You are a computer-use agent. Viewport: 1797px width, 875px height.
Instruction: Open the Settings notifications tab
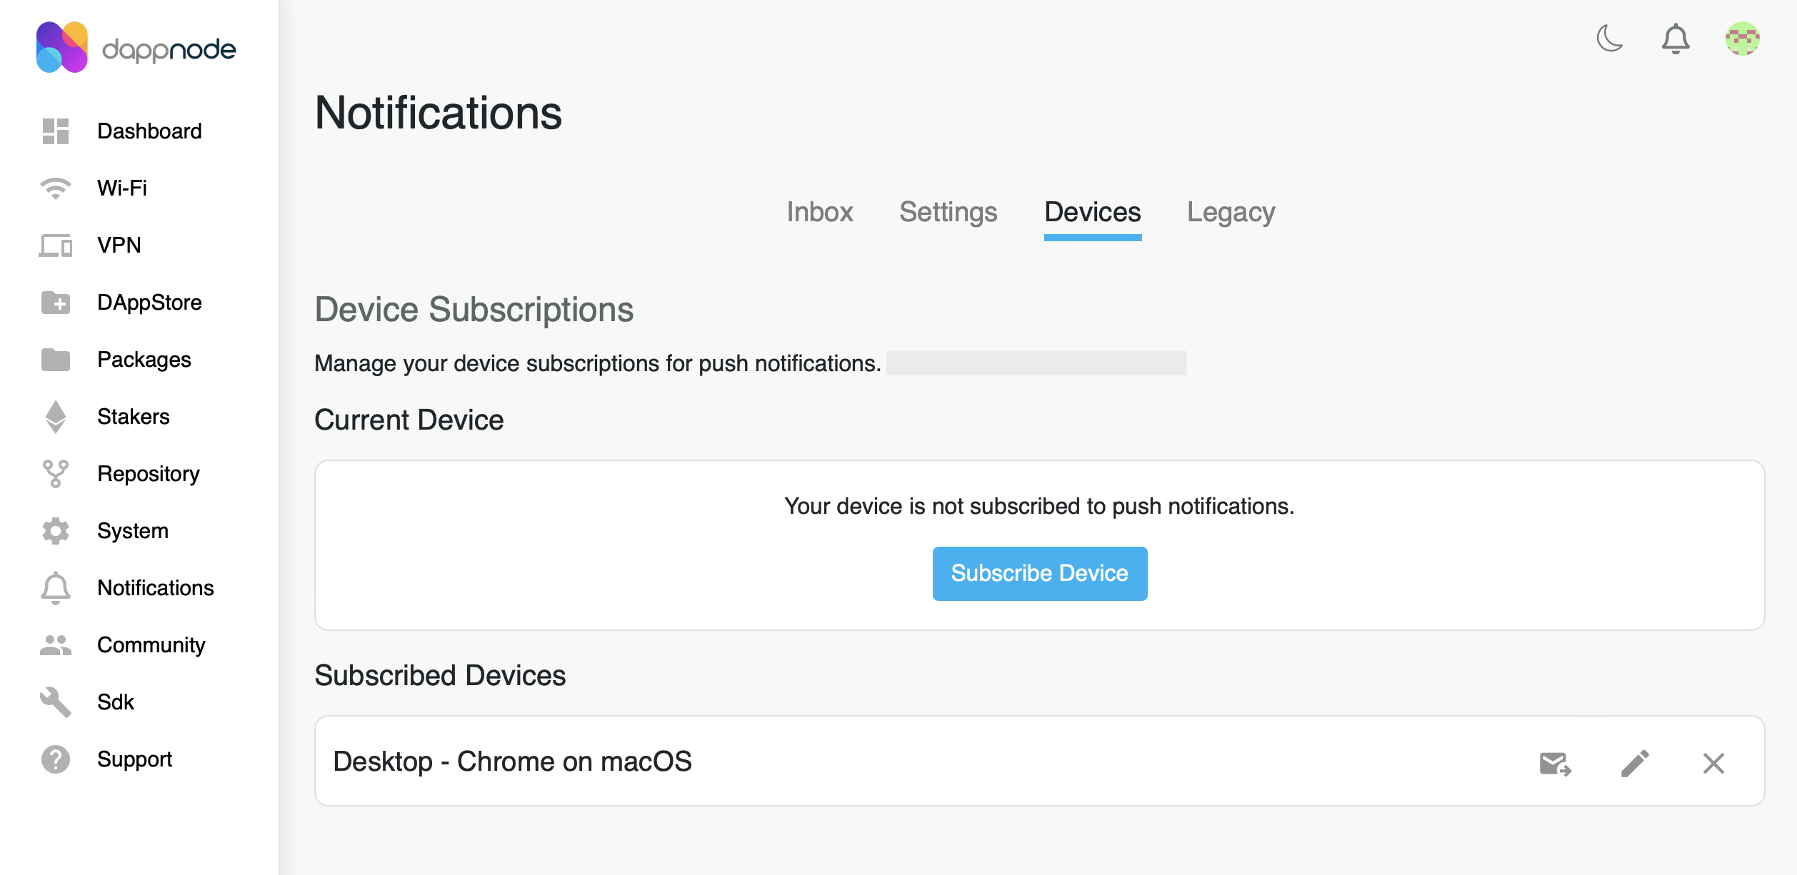(948, 212)
